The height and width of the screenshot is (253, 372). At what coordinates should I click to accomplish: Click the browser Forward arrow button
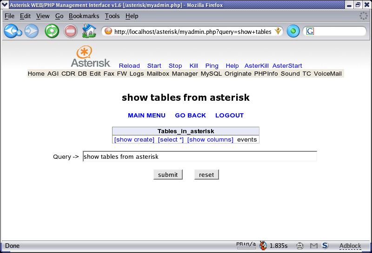[32, 31]
